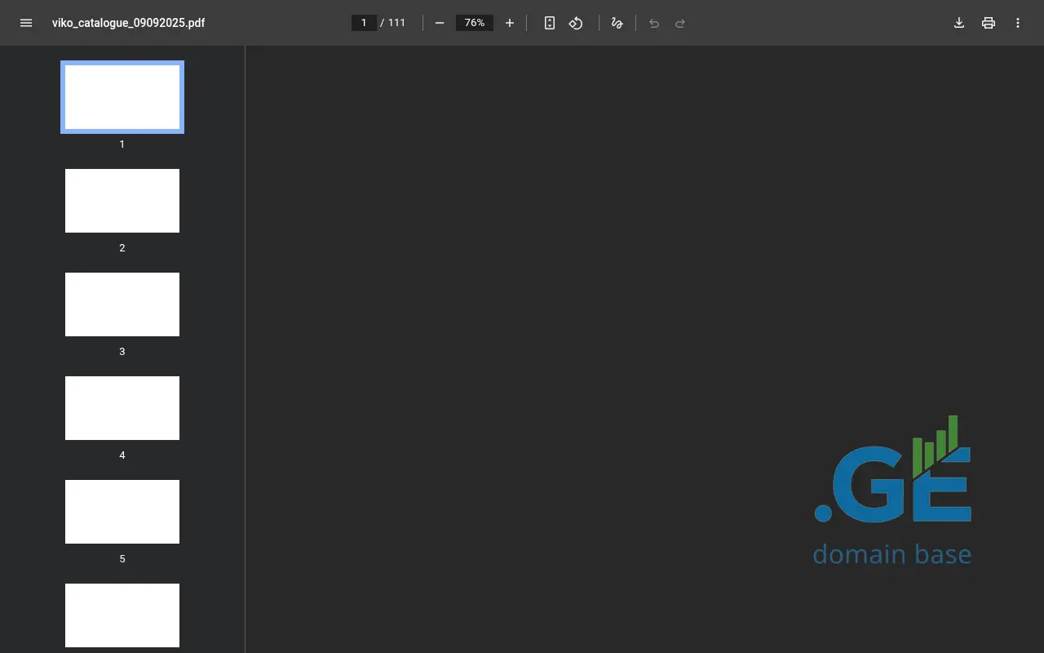Toggle the sidebar with the hamburger menu icon

pyautogui.click(x=26, y=23)
